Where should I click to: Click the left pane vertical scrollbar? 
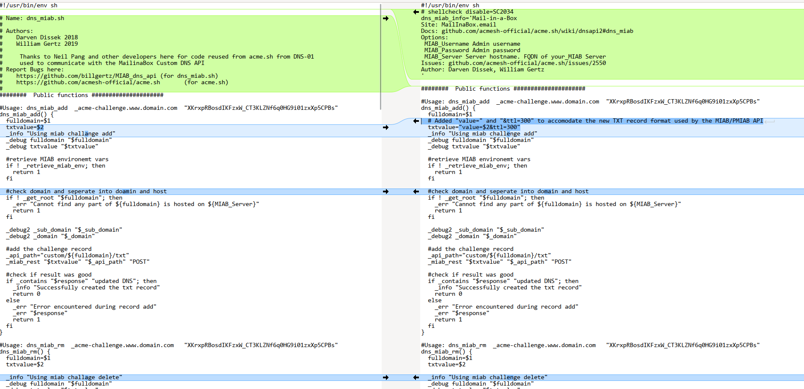[380, 56]
